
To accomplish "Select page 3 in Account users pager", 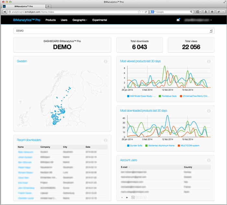I will [x=141, y=198].
